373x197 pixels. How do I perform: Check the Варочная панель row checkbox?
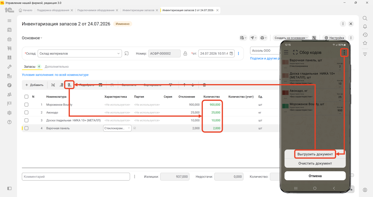(x=26, y=128)
